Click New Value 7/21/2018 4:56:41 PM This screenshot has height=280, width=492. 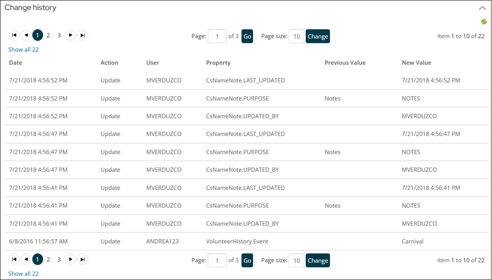(431, 188)
